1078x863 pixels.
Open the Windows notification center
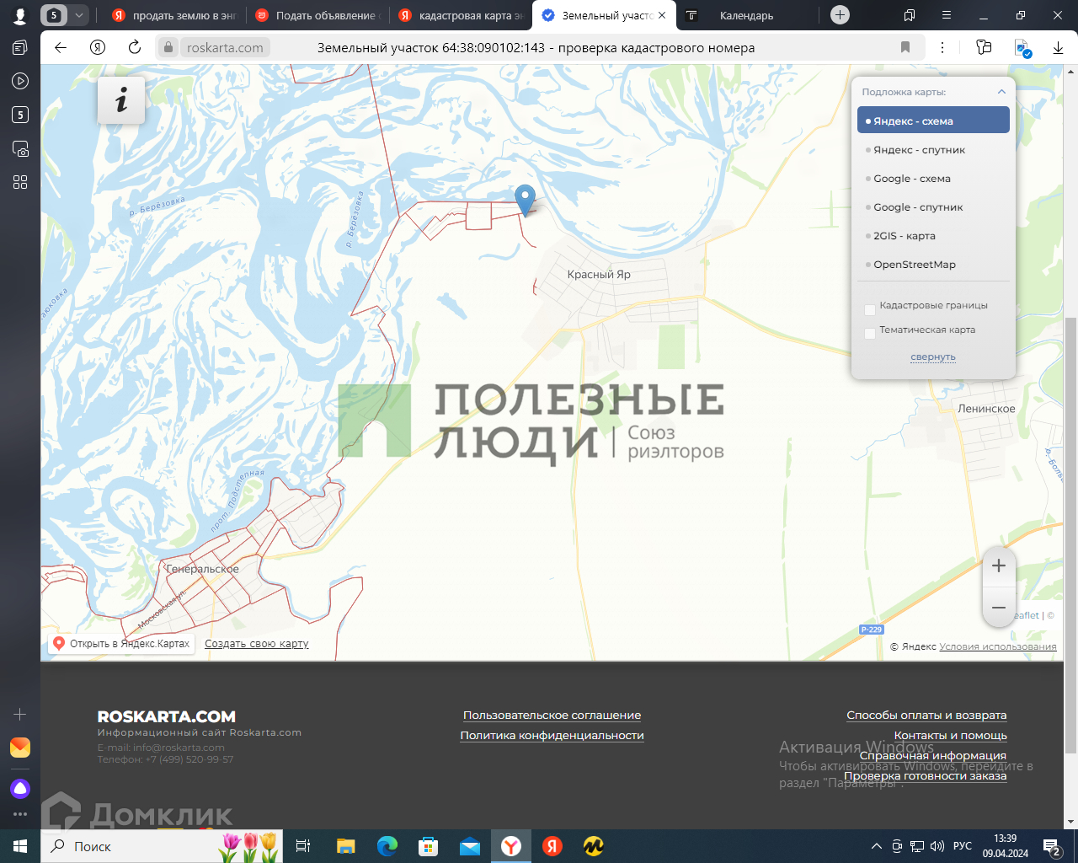1052,846
